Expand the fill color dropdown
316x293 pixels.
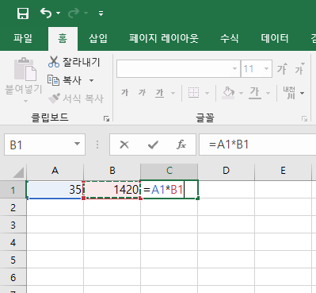click(x=241, y=93)
